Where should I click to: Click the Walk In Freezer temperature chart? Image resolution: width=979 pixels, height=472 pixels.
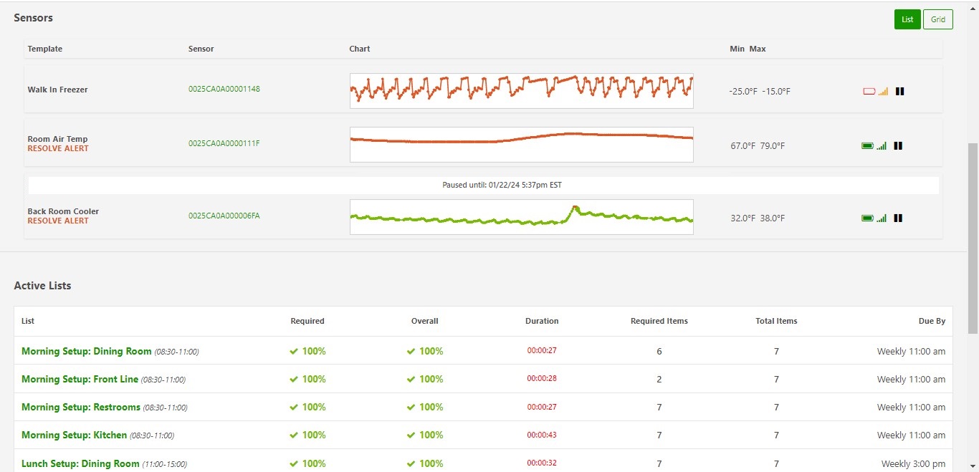point(521,90)
